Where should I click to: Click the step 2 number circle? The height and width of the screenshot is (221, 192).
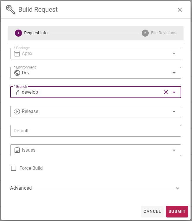(x=145, y=33)
